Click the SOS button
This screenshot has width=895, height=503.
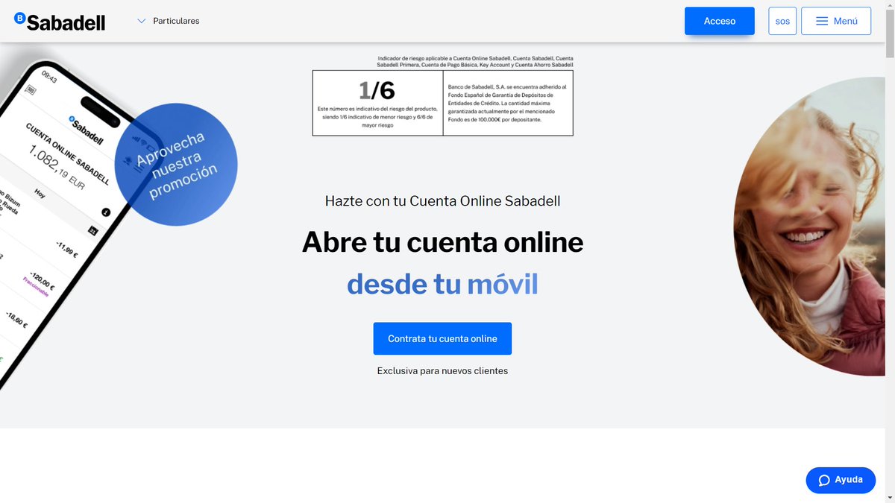pyautogui.click(x=782, y=21)
